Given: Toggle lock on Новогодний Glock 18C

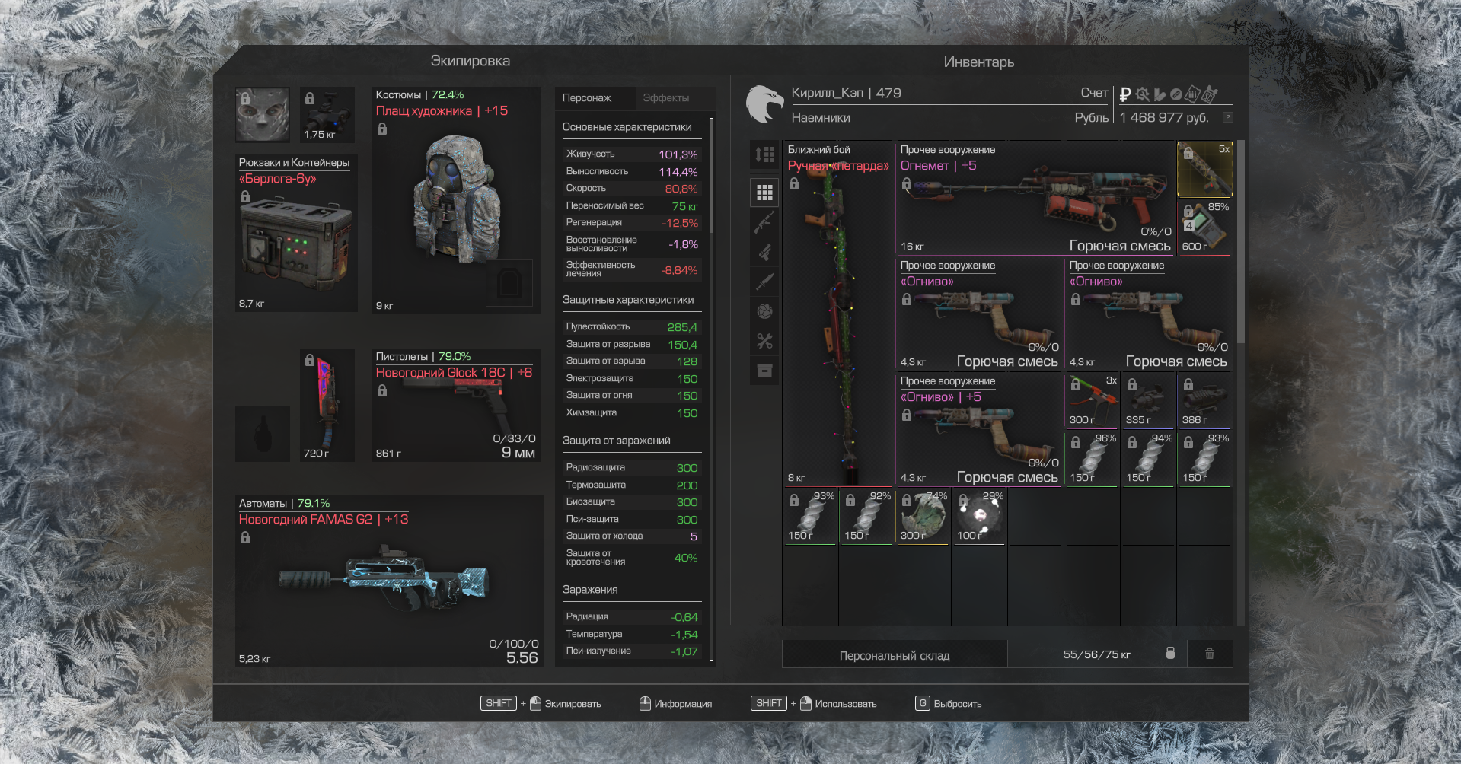Looking at the screenshot, I should point(382,391).
